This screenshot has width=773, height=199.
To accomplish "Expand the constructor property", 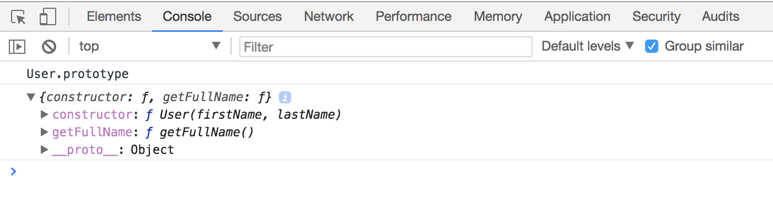I will [x=45, y=115].
